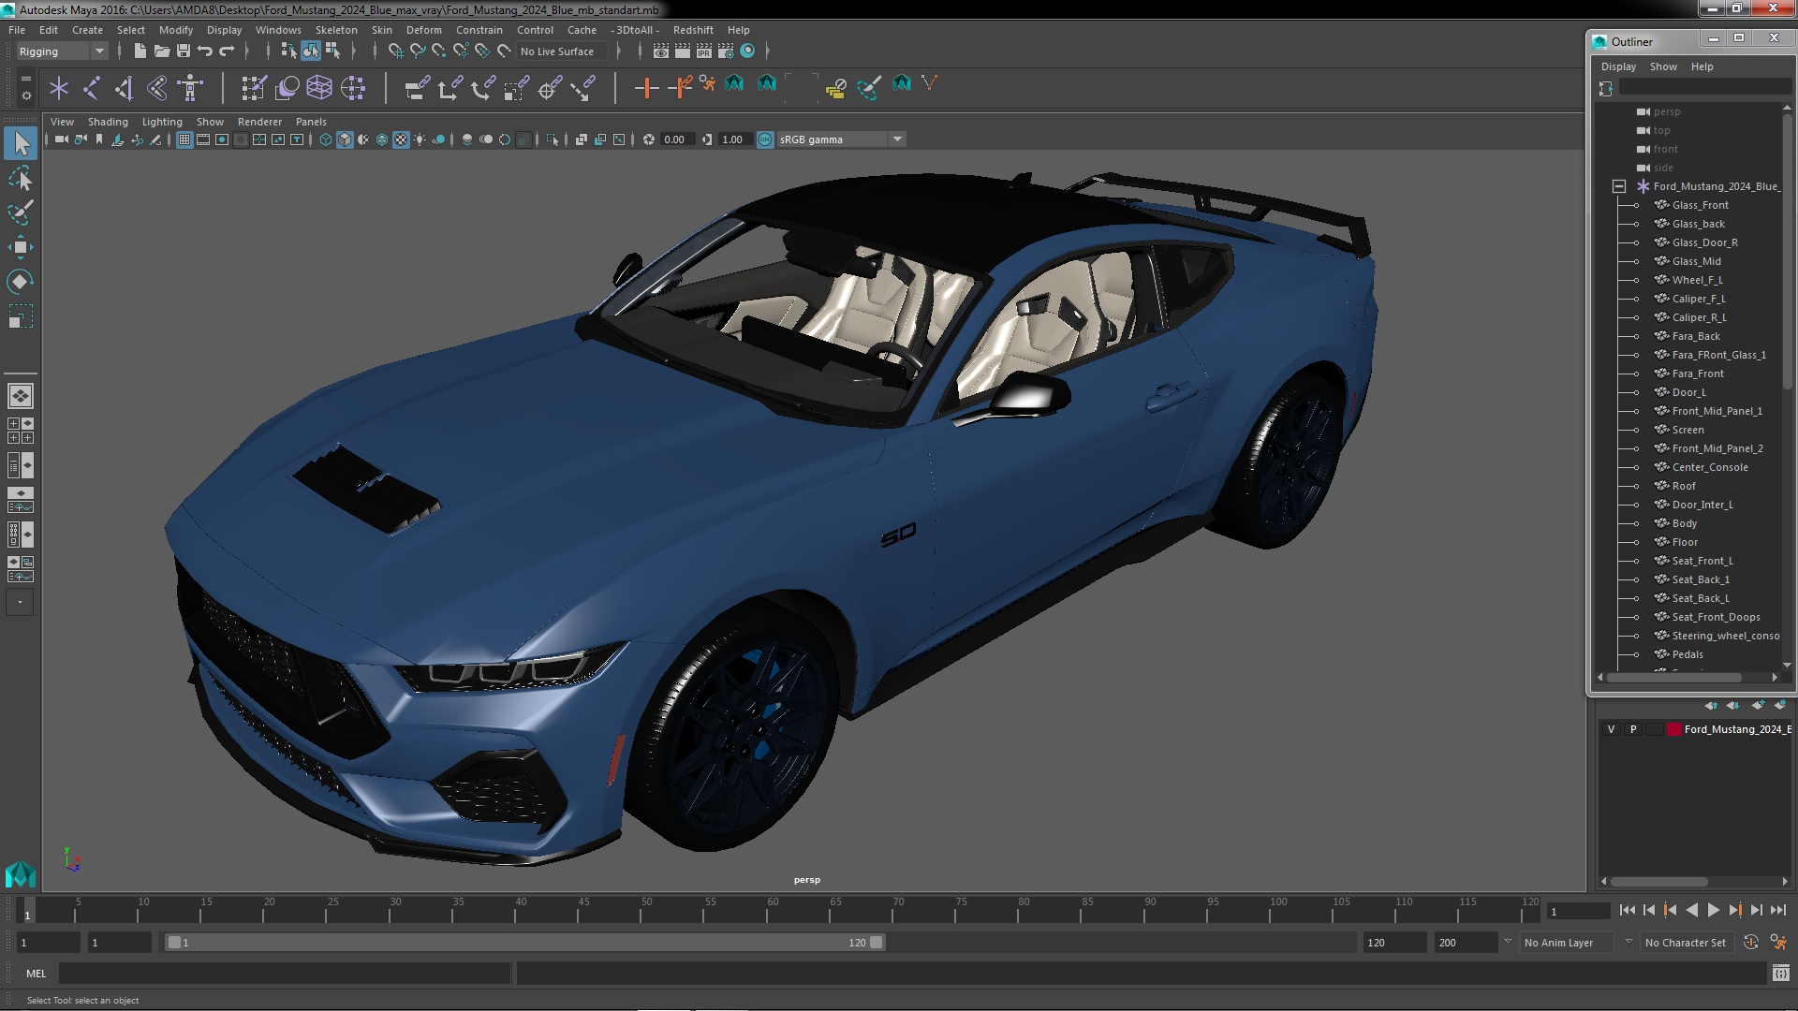Select the Move tool in toolbox

coord(21,247)
